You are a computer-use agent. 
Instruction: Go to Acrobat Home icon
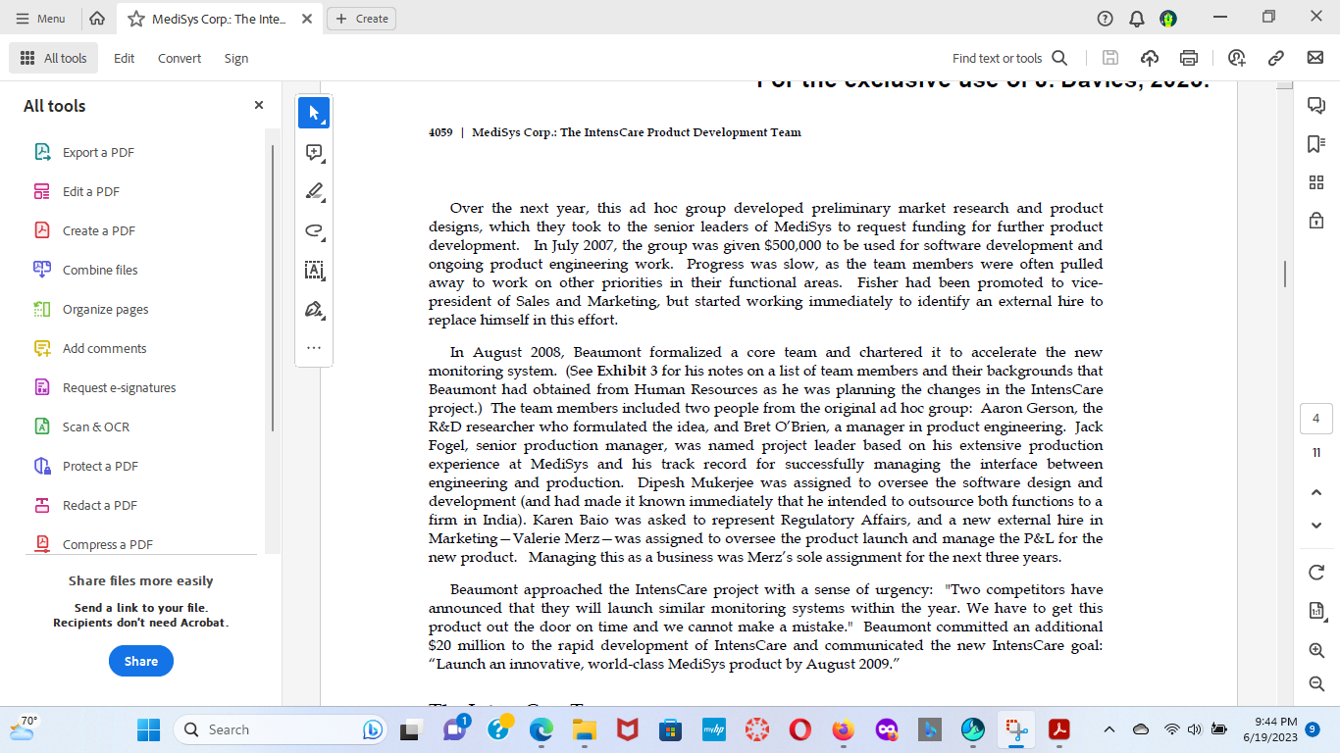click(97, 19)
